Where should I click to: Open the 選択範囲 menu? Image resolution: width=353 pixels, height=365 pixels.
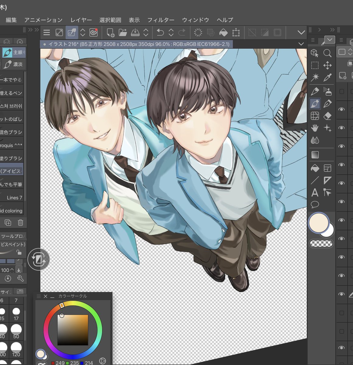(110, 20)
